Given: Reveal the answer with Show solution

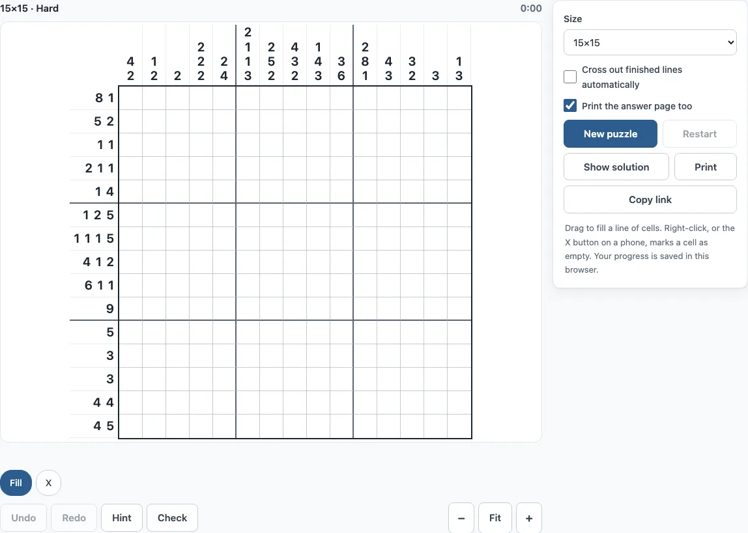Looking at the screenshot, I should tap(616, 167).
